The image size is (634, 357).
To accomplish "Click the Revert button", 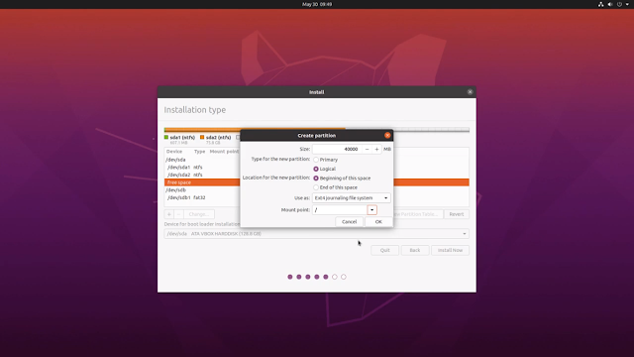I will pyautogui.click(x=457, y=214).
